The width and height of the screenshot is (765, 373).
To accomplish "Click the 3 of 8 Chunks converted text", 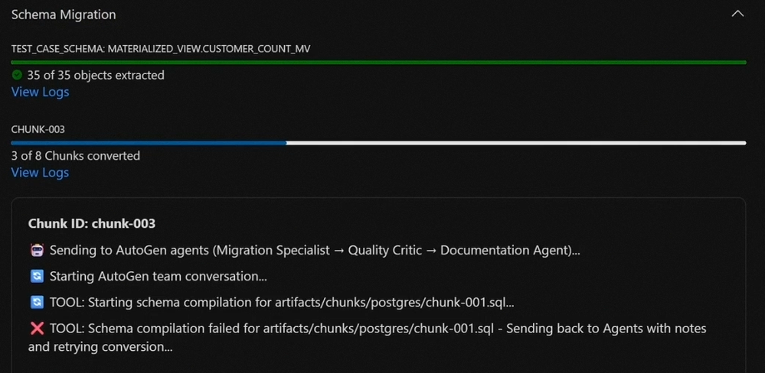I will (76, 156).
